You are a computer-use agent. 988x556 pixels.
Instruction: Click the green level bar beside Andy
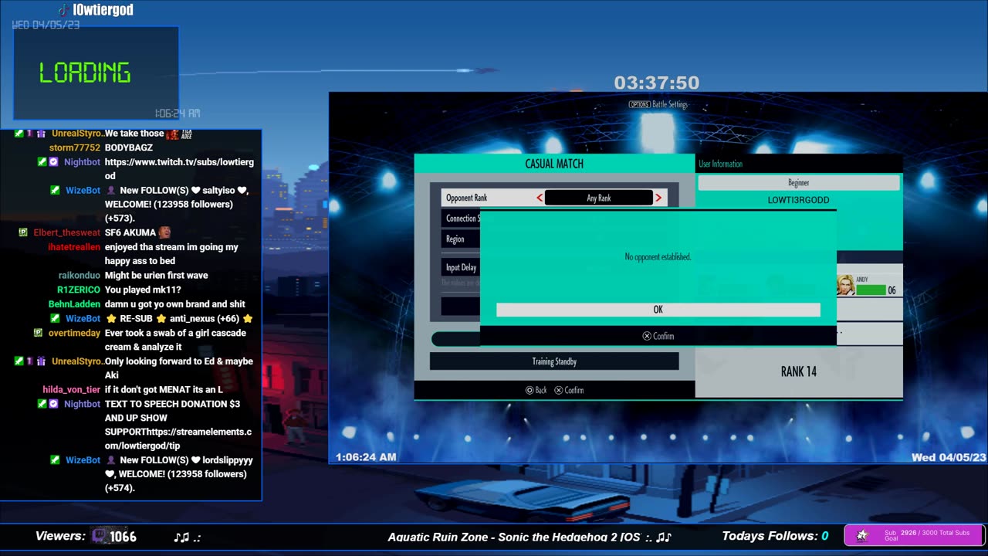point(871,290)
